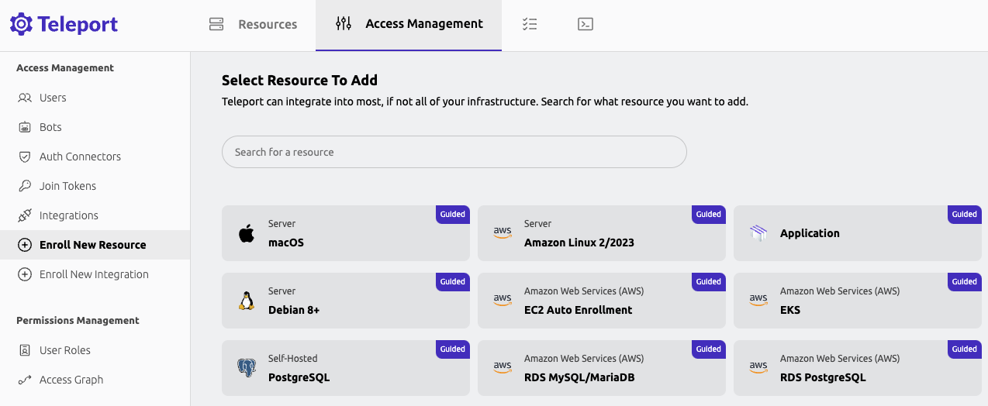988x406 pixels.
Task: Click the Bots robot icon
Action: click(25, 127)
